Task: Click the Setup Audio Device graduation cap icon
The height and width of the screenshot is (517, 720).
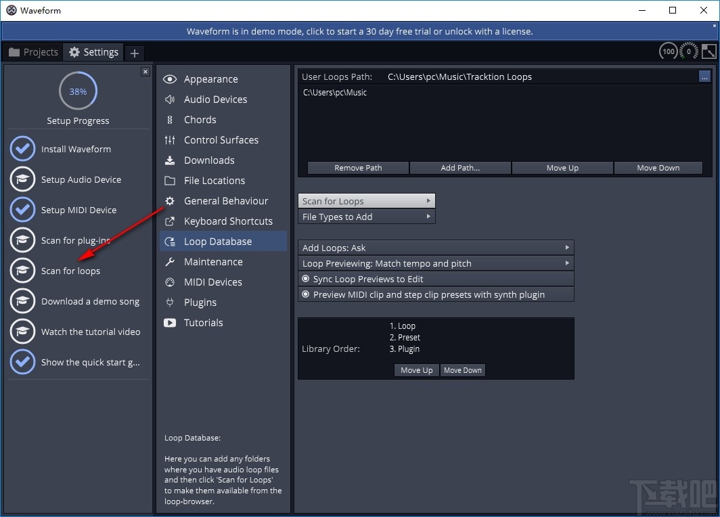Action: tap(22, 179)
